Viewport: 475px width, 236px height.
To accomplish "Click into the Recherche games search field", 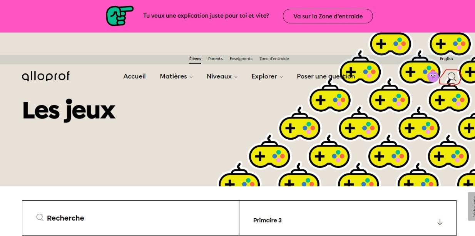I will (139, 218).
